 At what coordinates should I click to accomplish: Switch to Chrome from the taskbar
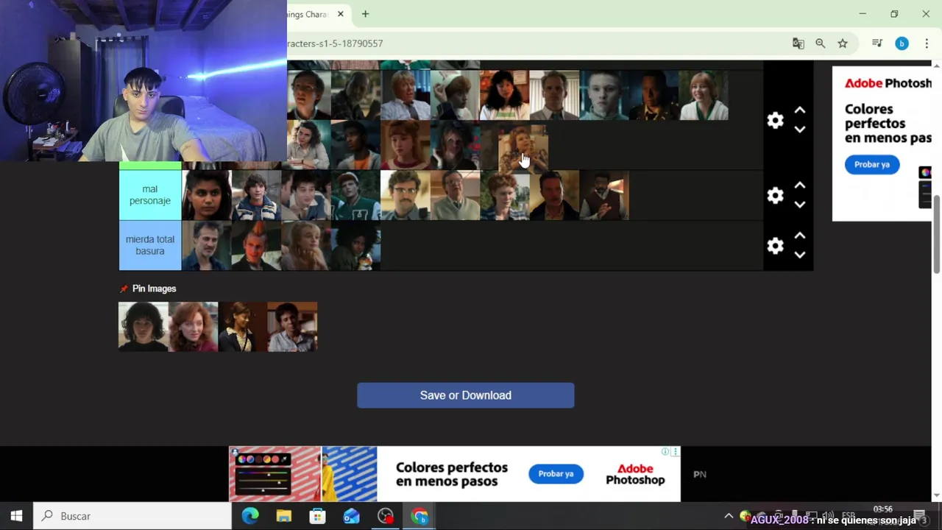[x=419, y=516]
